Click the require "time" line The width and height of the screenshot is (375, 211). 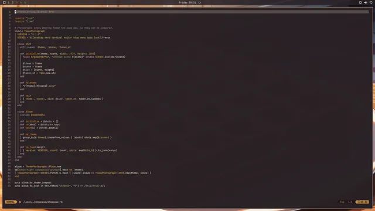24,21
